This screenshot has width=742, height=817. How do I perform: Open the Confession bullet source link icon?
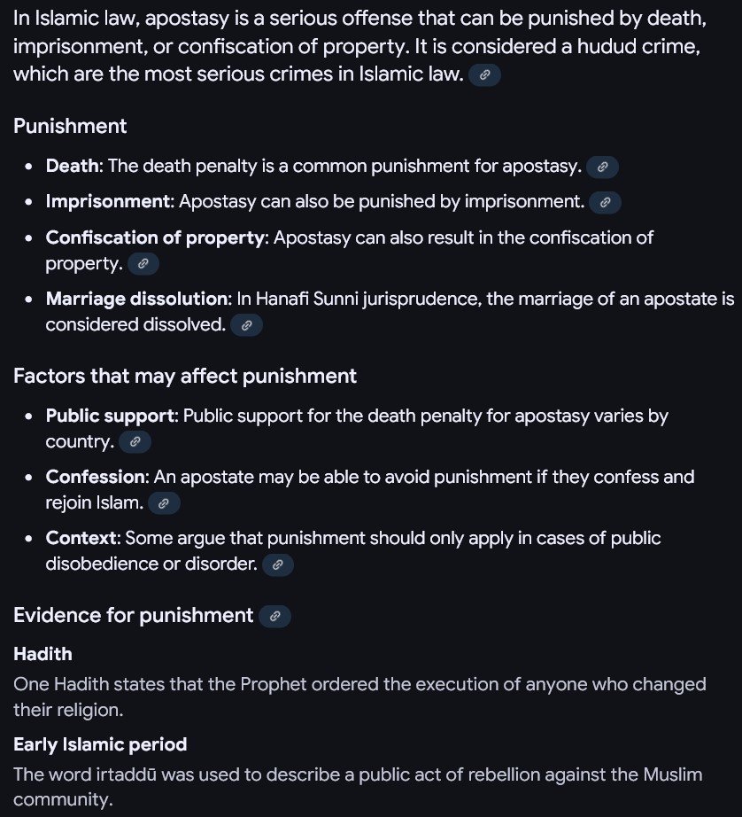coord(164,503)
